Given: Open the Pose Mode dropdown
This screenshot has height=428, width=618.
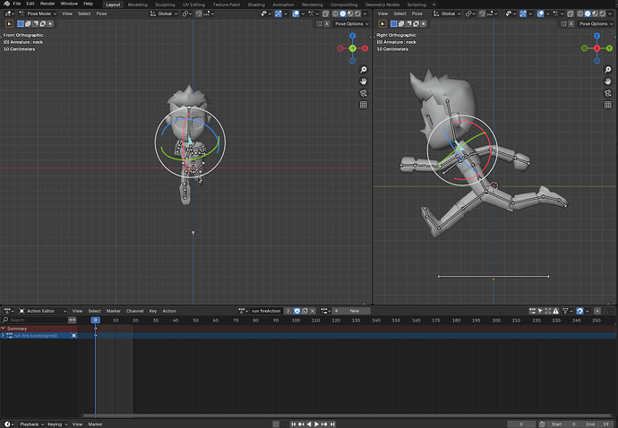Looking at the screenshot, I should 38,13.
